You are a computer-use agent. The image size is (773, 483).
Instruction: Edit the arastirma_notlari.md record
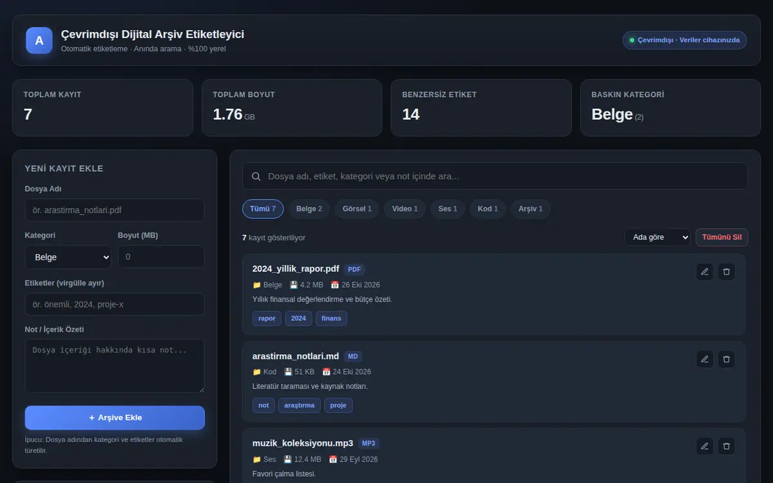tap(705, 359)
